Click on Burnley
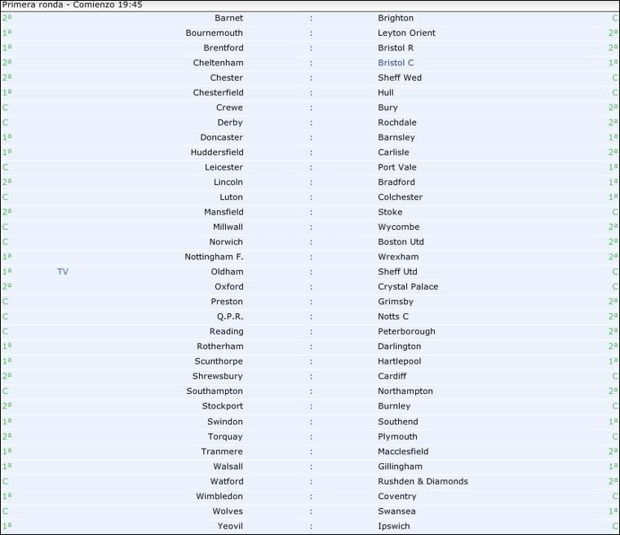Screen dimensions: 620x535 click(x=394, y=406)
